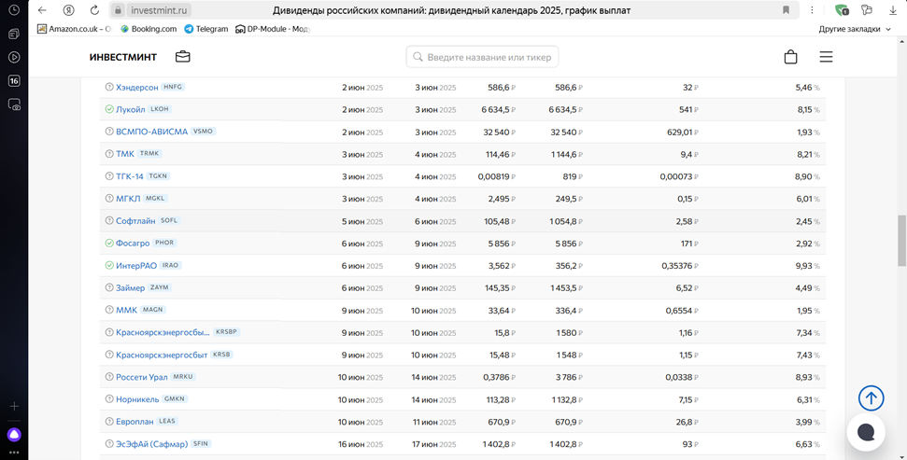Open the green shield protection icon
Screen dimensions: 907x460
842,10
